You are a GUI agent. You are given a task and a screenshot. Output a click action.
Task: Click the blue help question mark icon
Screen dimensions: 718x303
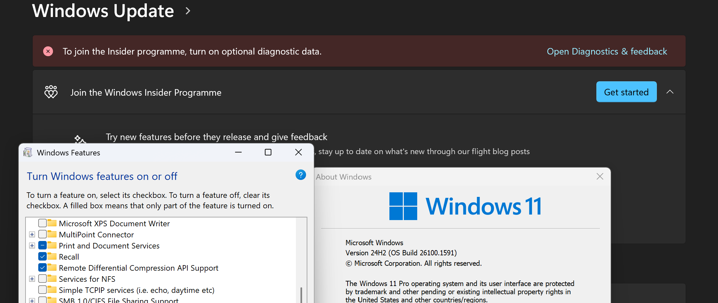click(300, 175)
